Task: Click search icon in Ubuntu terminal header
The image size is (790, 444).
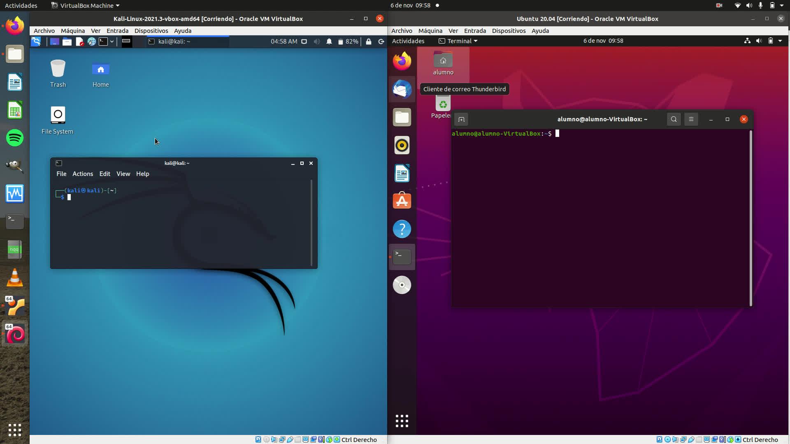Action: (674, 119)
